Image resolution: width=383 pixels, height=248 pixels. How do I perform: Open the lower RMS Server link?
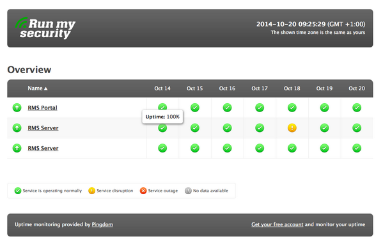pyautogui.click(x=43, y=149)
